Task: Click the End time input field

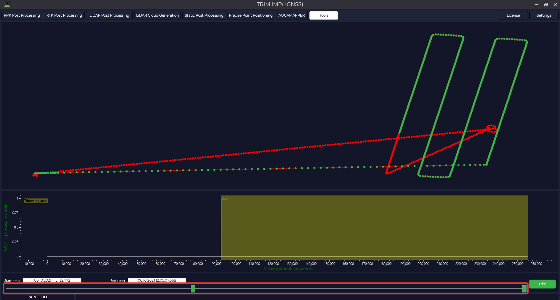Action: (157, 280)
